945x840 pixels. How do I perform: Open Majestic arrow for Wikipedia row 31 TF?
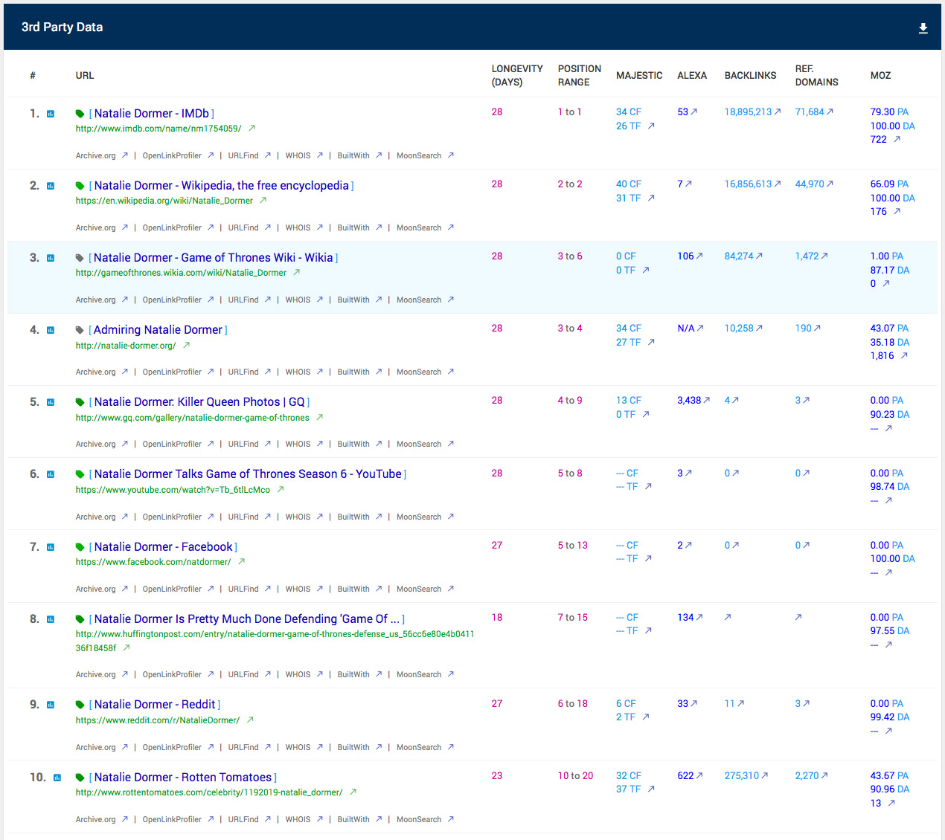tap(651, 198)
